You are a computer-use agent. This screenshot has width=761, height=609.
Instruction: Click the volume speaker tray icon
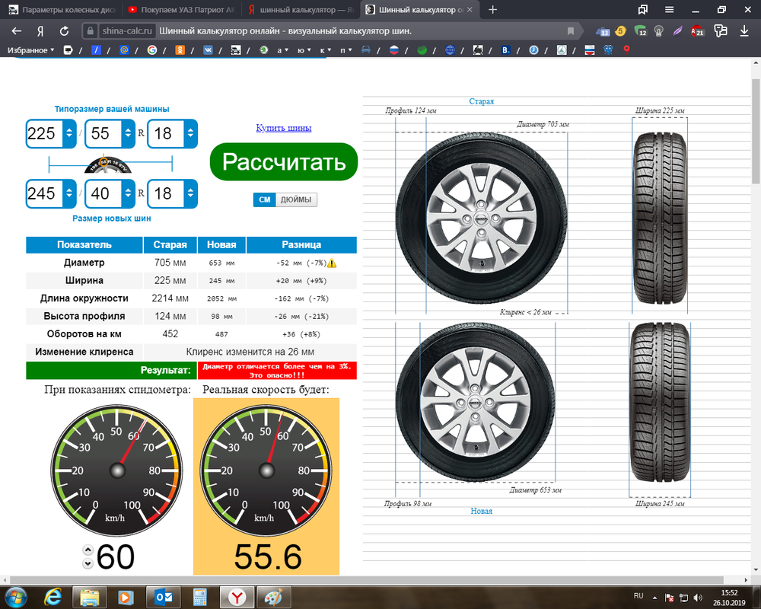click(x=698, y=598)
